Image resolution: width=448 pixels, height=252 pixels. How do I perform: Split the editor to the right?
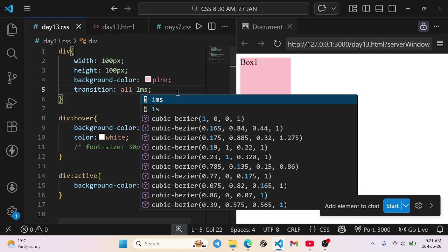pyautogui.click(x=212, y=27)
